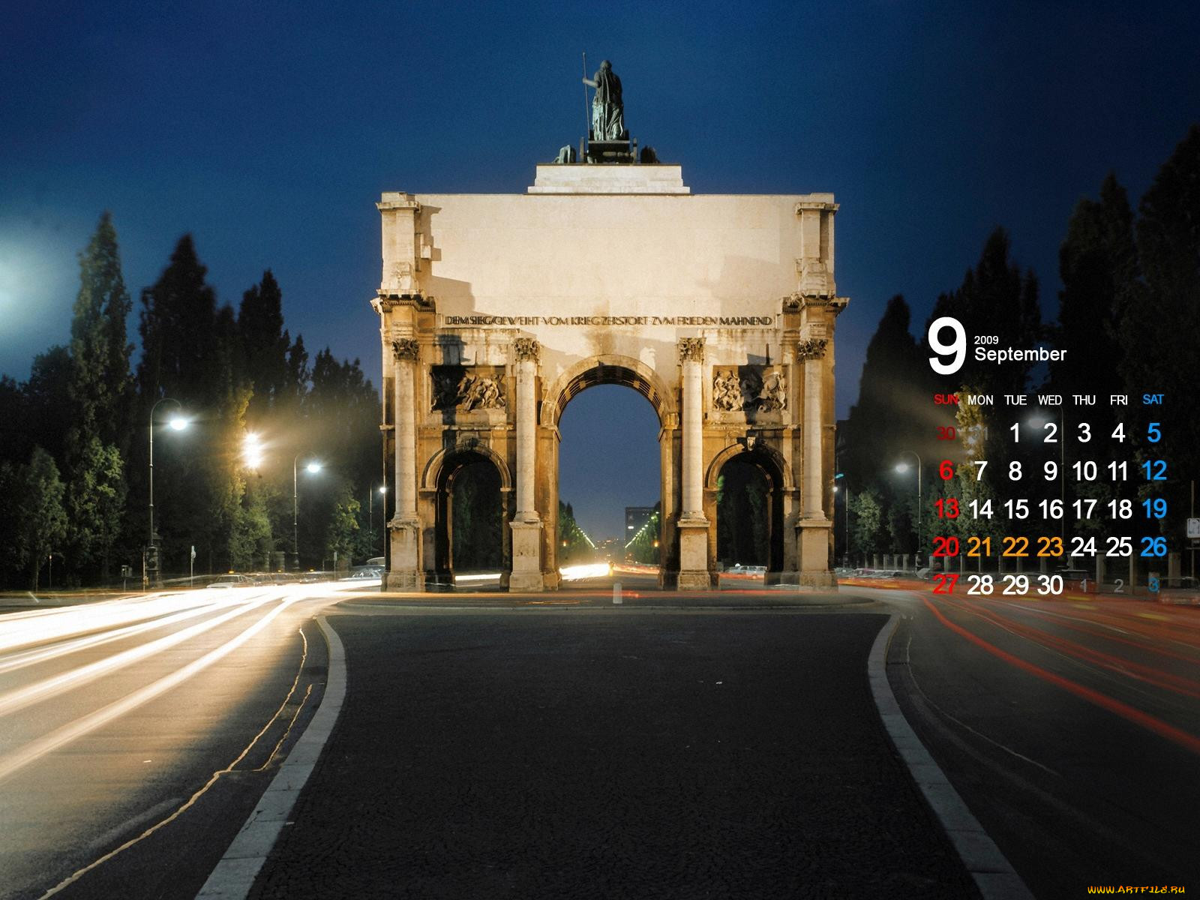Click the '2009' year label
1200x900 pixels.
tap(986, 340)
